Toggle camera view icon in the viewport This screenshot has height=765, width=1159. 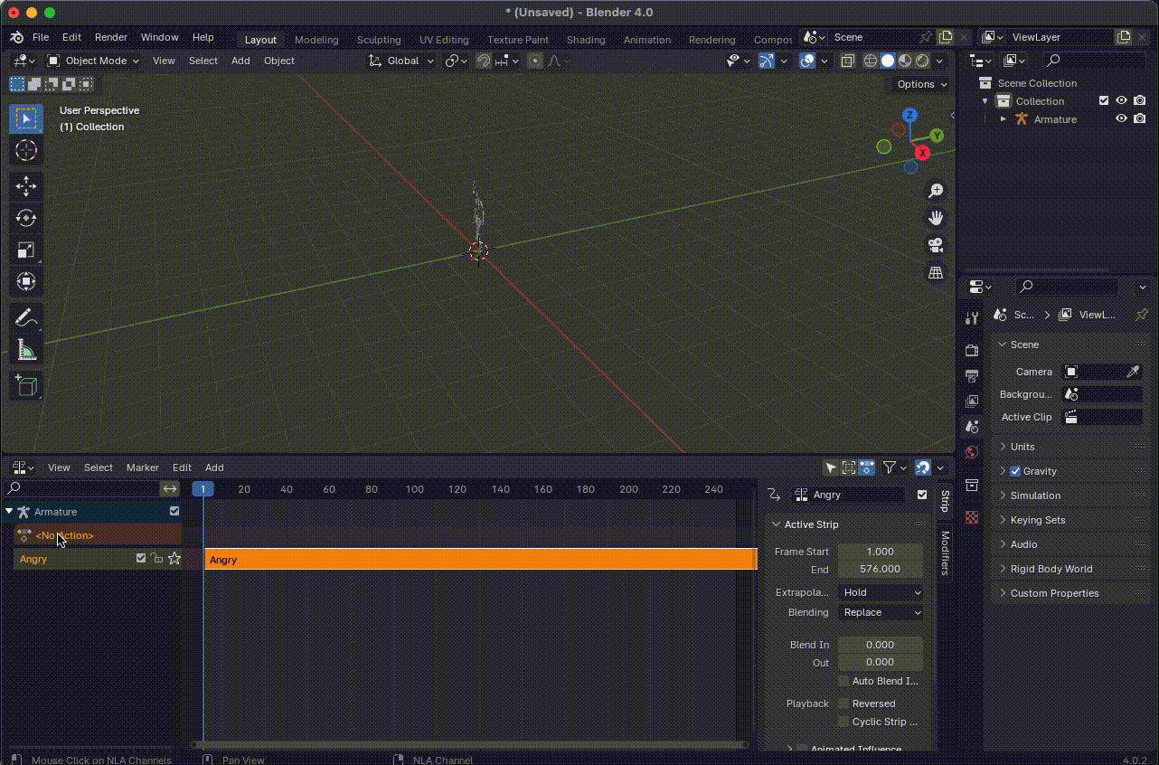936,245
